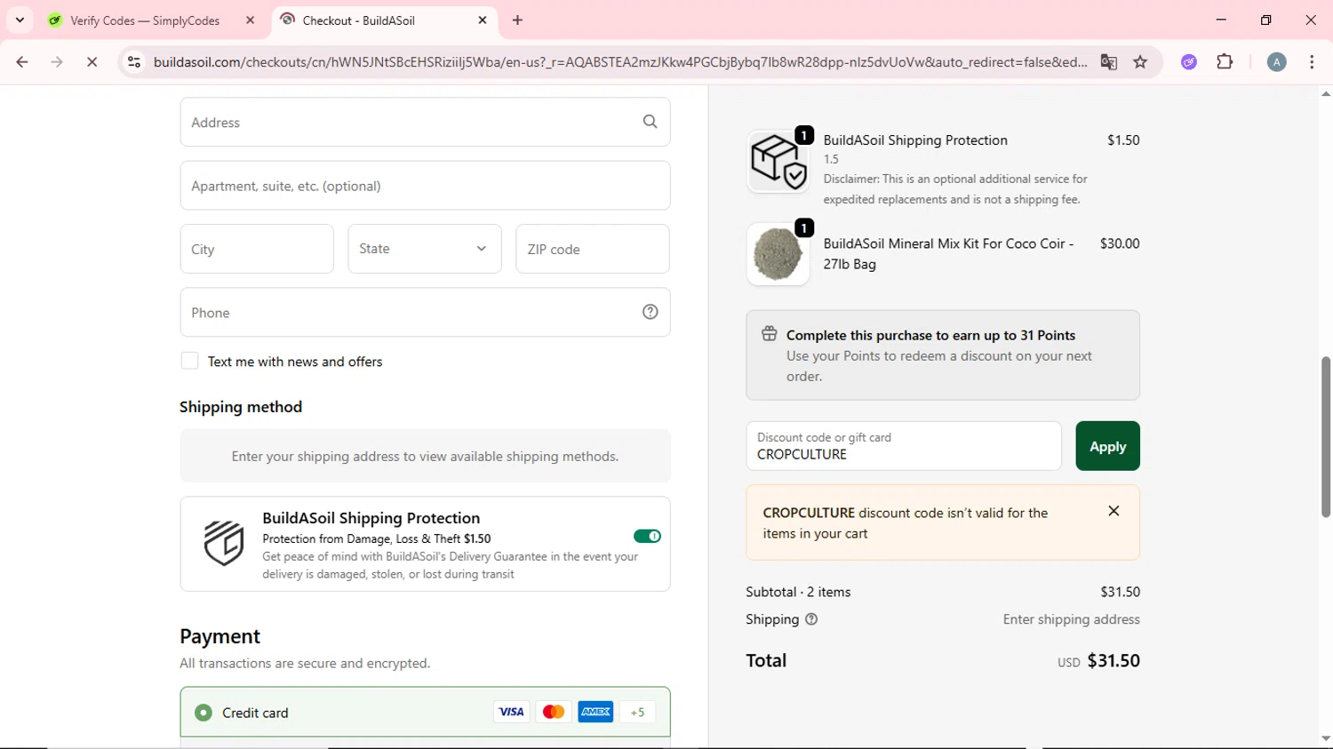The height and width of the screenshot is (749, 1333).
Task: Click the gift points icon
Action: click(x=769, y=334)
